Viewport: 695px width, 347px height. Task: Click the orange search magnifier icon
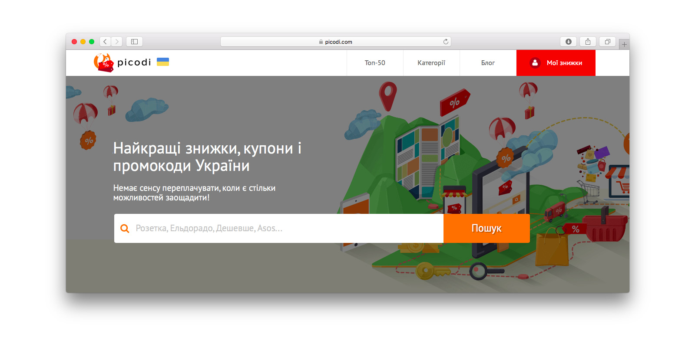125,229
